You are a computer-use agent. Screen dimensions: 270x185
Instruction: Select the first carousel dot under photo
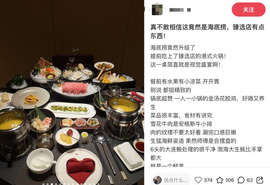43,184
